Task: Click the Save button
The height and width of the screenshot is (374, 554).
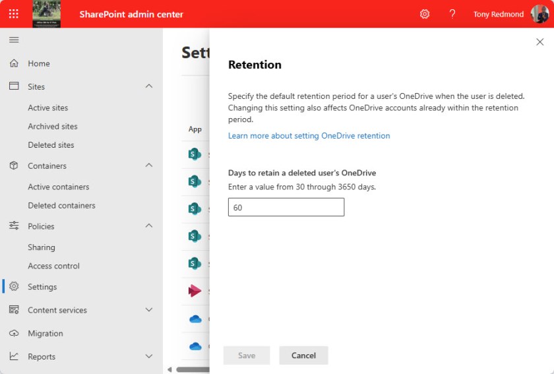Action: 246,356
